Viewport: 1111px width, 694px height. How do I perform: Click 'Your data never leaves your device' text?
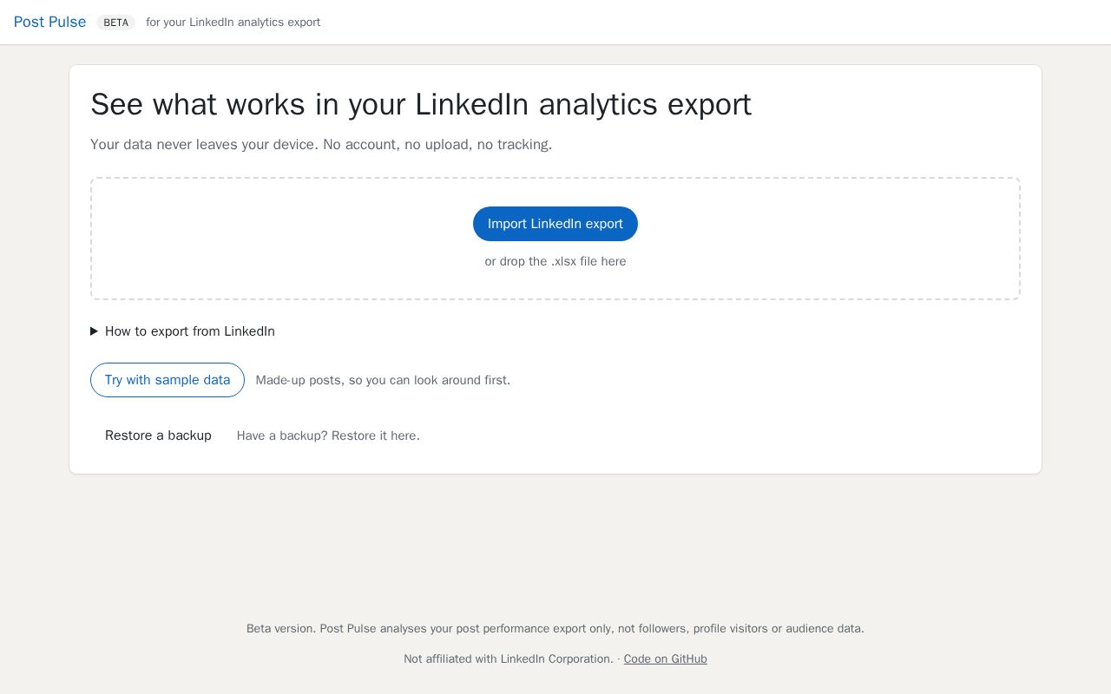(x=321, y=144)
